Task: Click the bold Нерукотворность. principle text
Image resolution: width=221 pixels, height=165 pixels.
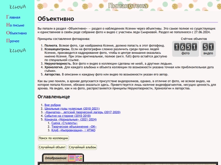Action: pos(58,64)
